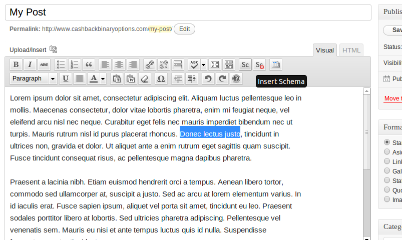The image size is (402, 240).
Task: Open the editor help
Action: tap(236, 78)
